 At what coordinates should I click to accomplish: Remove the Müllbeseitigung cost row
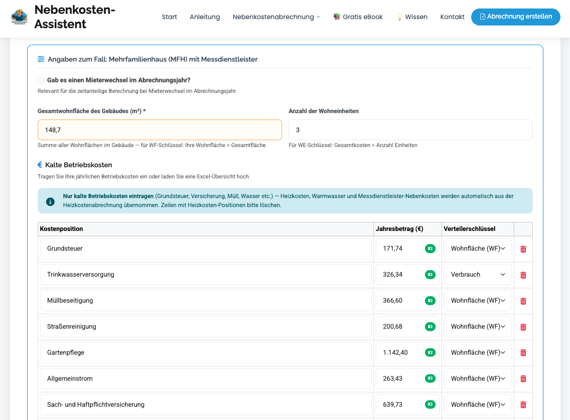click(523, 301)
